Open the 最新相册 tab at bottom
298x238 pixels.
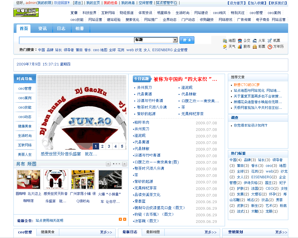pos(153,232)
